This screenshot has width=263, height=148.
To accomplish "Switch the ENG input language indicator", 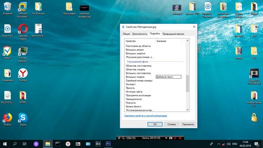I will pyautogui.click(x=235, y=144).
